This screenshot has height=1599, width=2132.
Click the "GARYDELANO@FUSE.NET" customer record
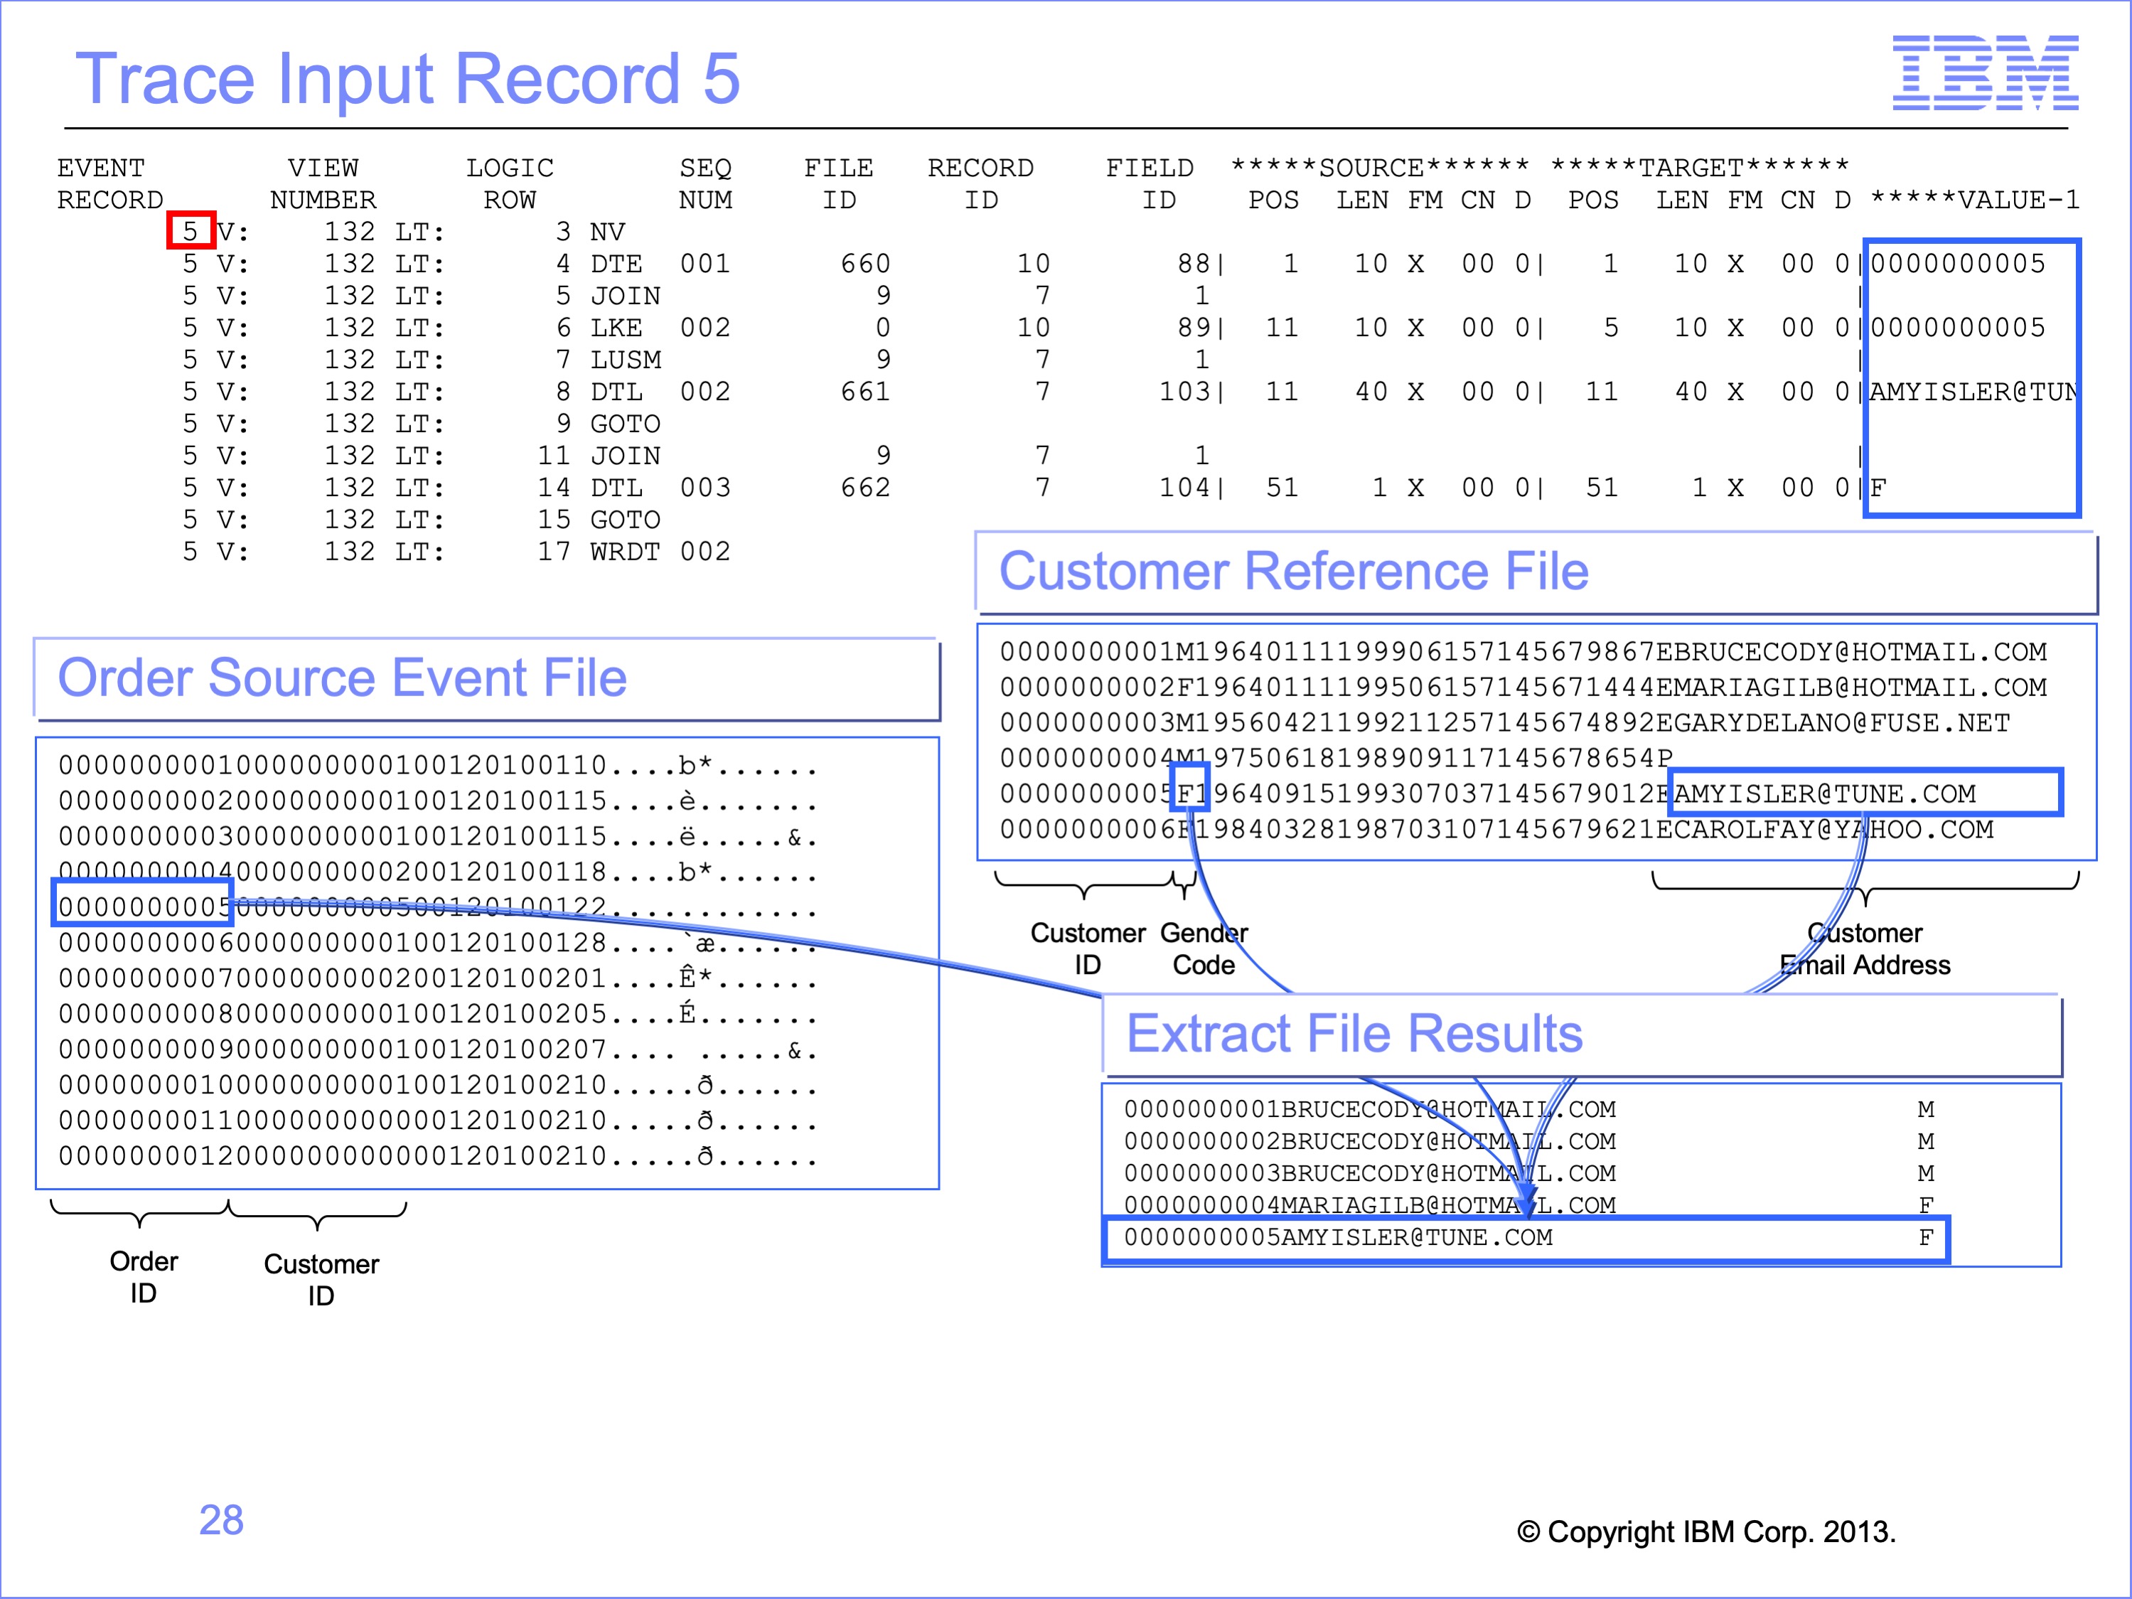[x=1504, y=724]
